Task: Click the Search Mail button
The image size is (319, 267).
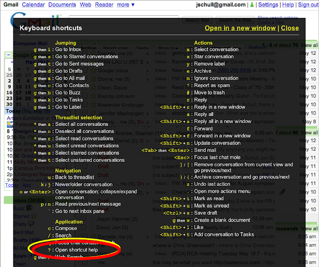Action: tap(197, 20)
